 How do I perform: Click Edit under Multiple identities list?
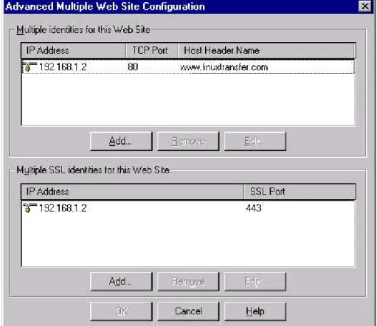255,142
